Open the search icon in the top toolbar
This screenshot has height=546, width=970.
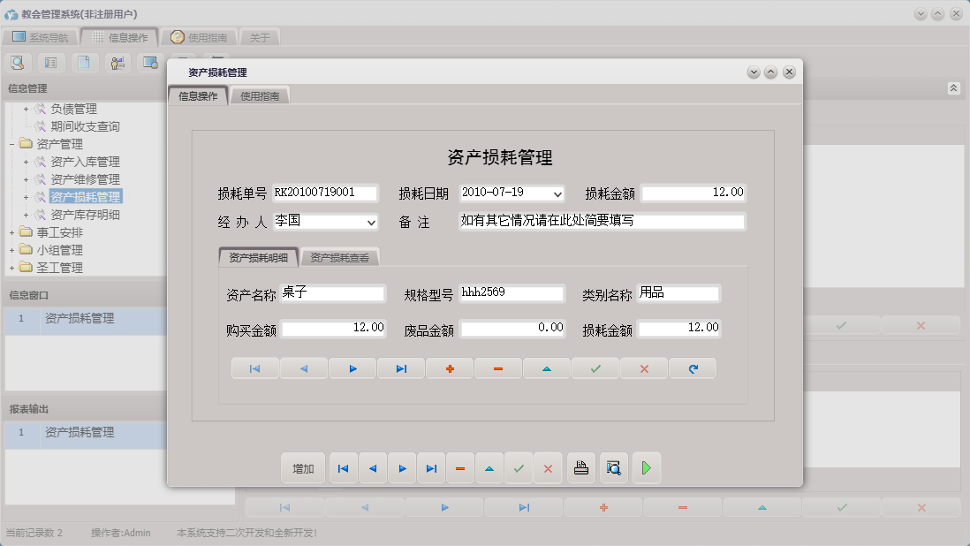pos(18,63)
